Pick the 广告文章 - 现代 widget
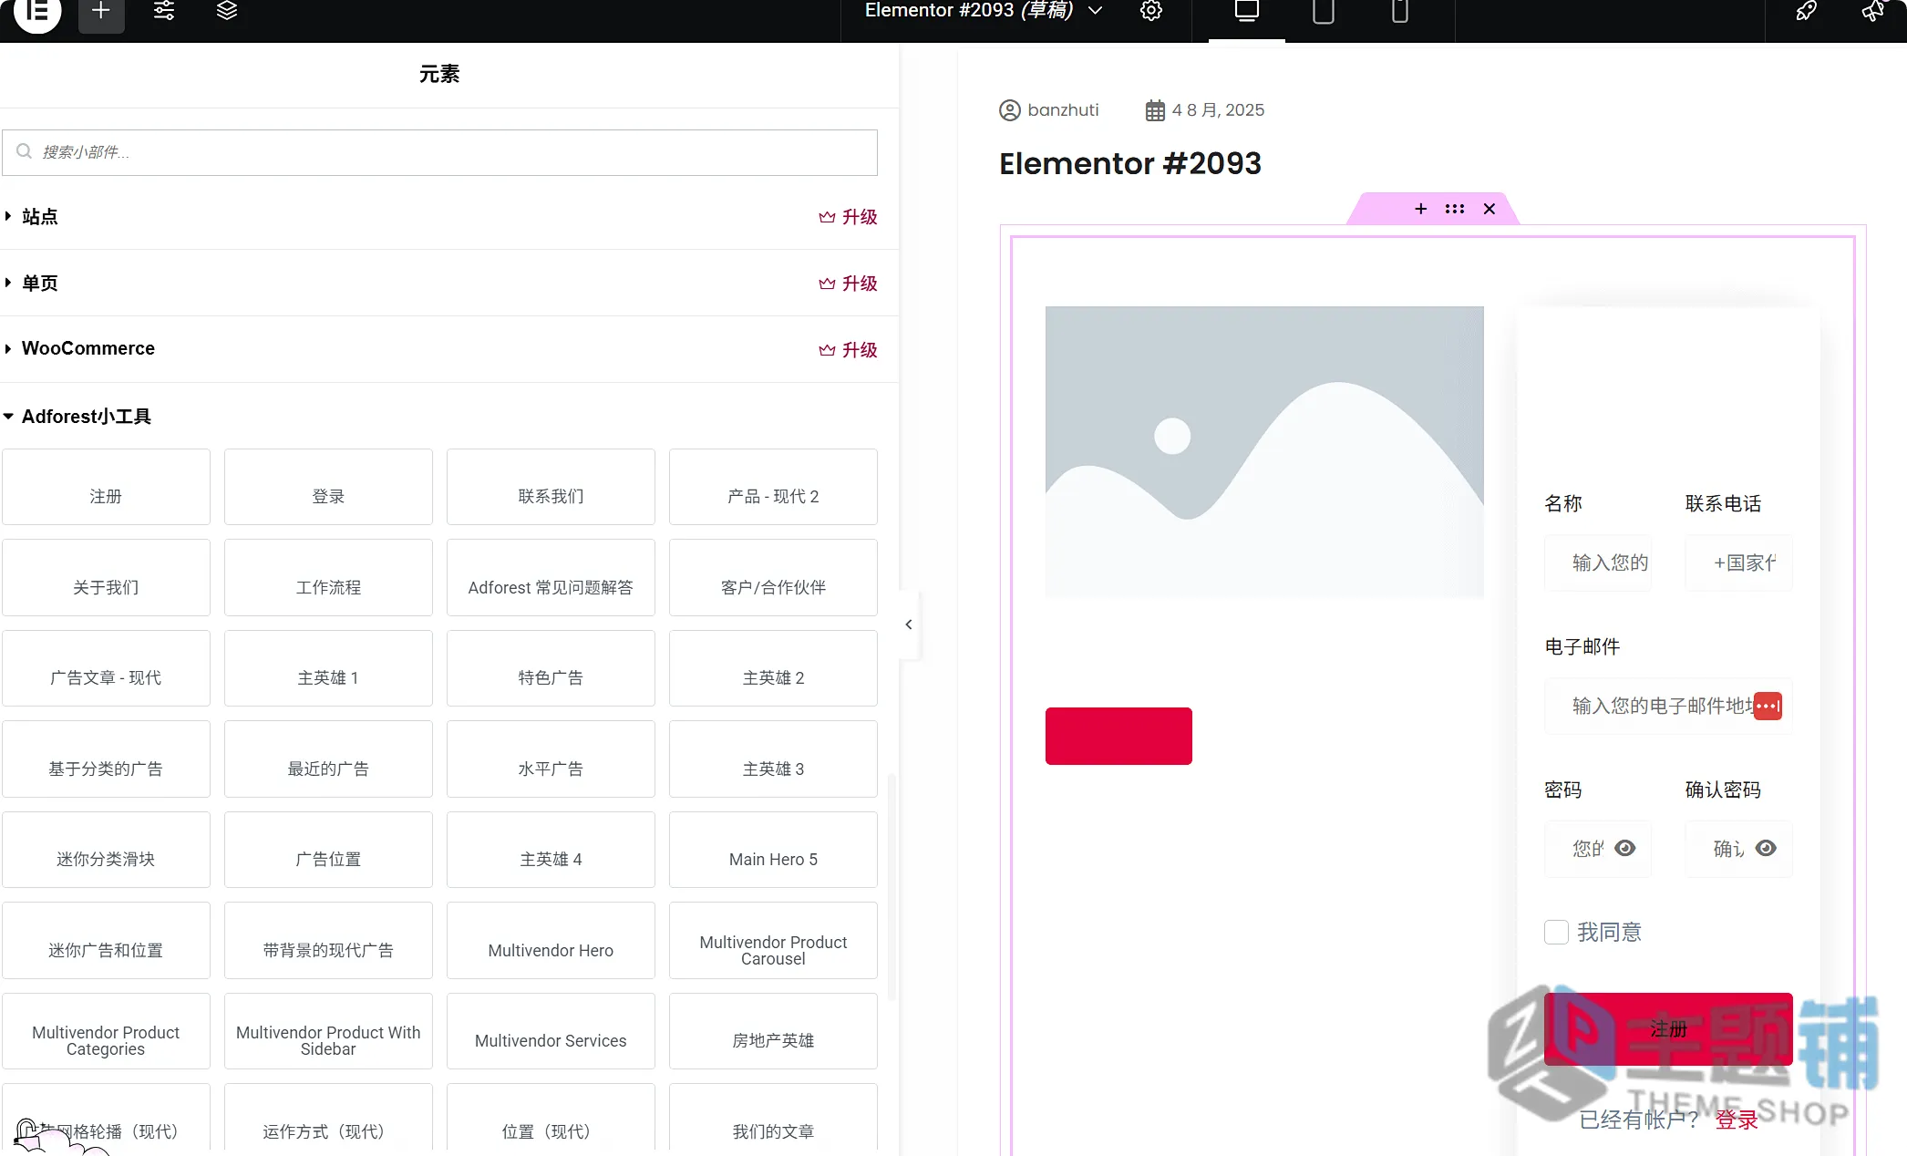The width and height of the screenshot is (1907, 1156). [106, 668]
